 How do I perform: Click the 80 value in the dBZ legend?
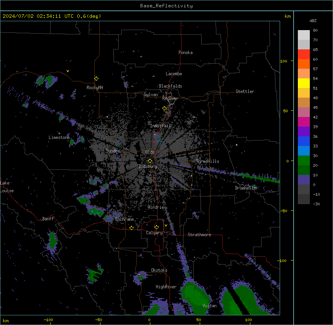click(315, 30)
